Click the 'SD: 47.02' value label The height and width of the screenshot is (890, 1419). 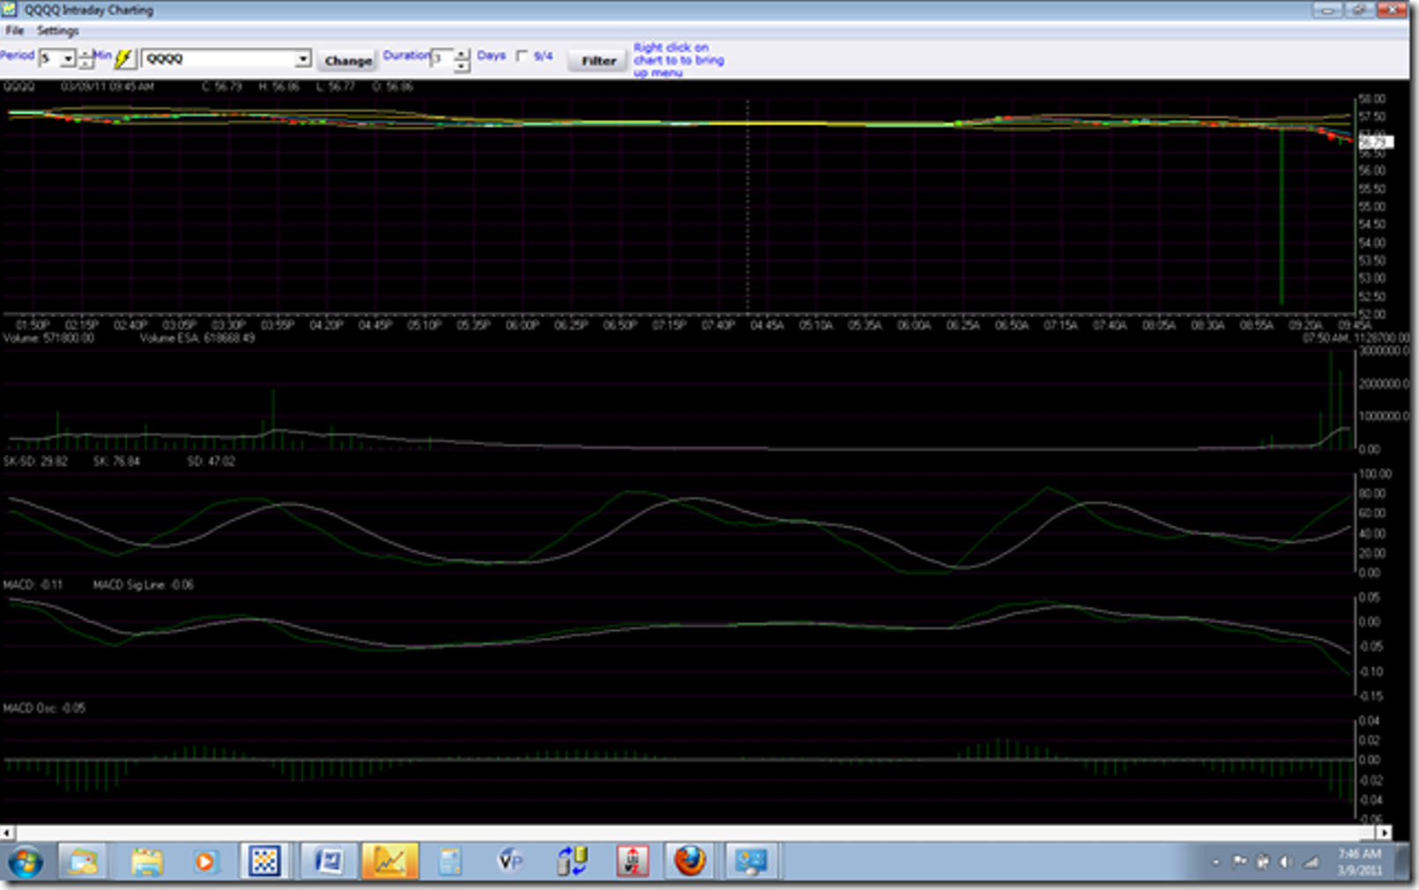coord(211,461)
